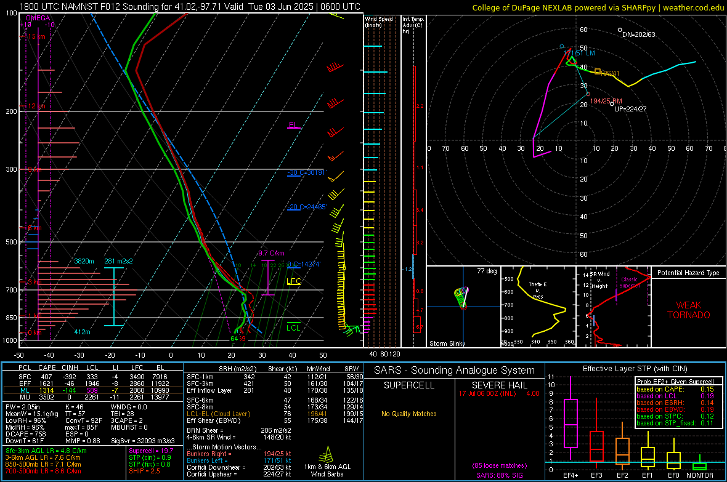Click the No Quality Matches message
727x482 pixels.
[409, 414]
